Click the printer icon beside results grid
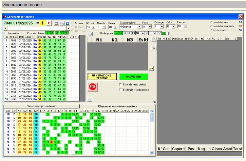This screenshot has height=161, width=246. (x=153, y=47)
